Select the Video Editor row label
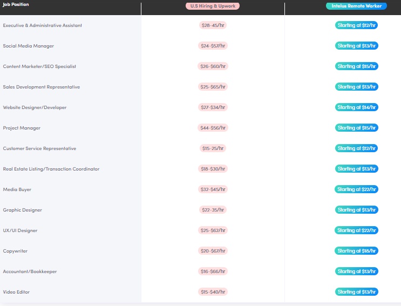Screen dimensions: 401x306 click(x=16, y=292)
